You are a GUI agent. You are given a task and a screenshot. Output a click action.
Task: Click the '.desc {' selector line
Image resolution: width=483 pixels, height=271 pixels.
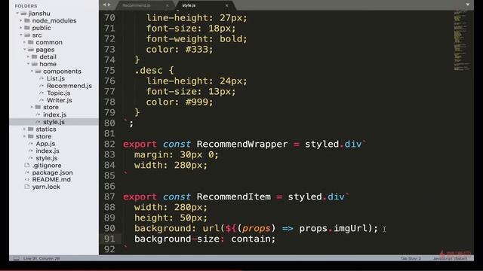coord(154,70)
